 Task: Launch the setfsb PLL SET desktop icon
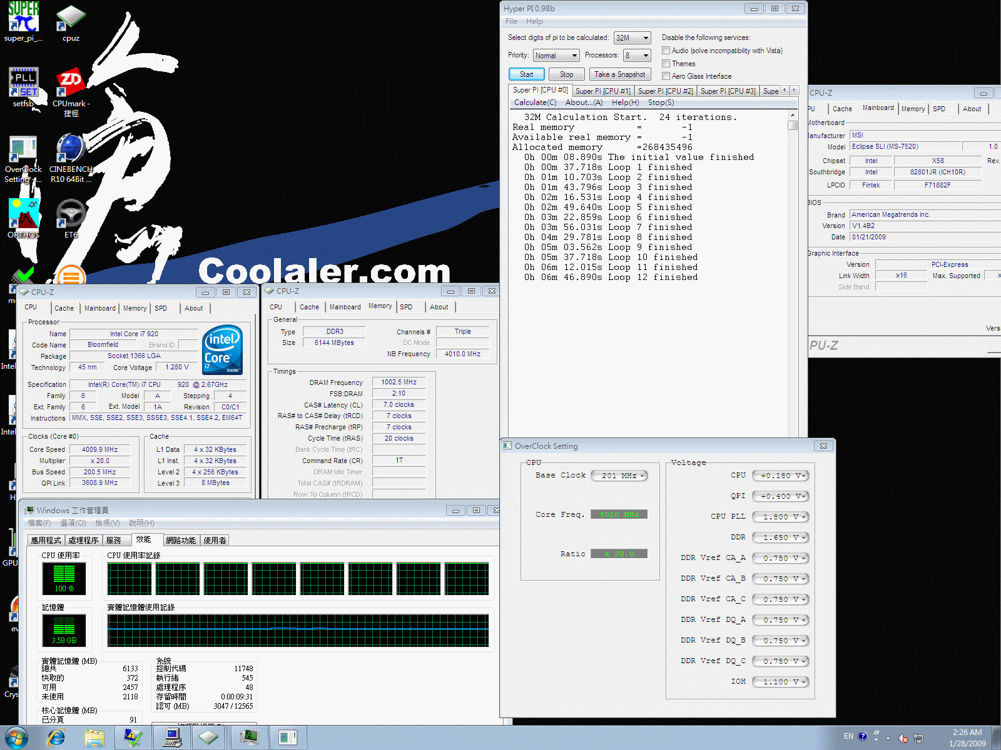pyautogui.click(x=23, y=87)
